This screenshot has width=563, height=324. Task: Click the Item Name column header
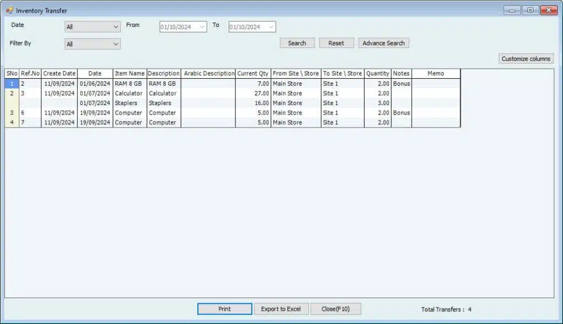click(x=130, y=73)
